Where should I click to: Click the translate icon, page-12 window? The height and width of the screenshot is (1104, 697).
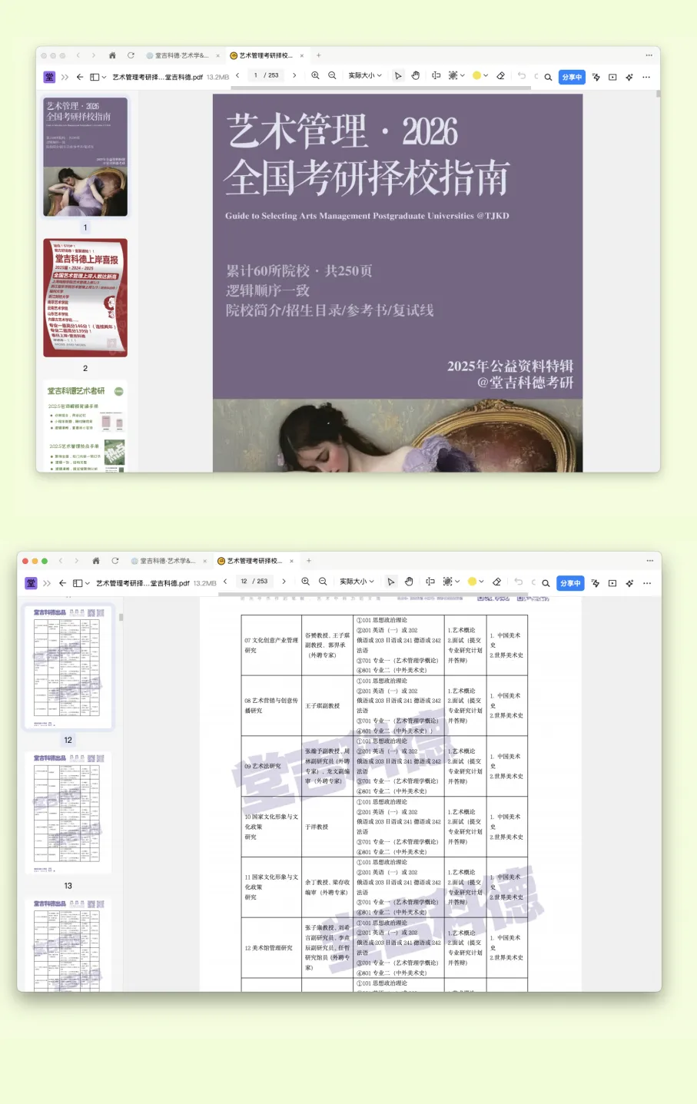[x=596, y=583]
